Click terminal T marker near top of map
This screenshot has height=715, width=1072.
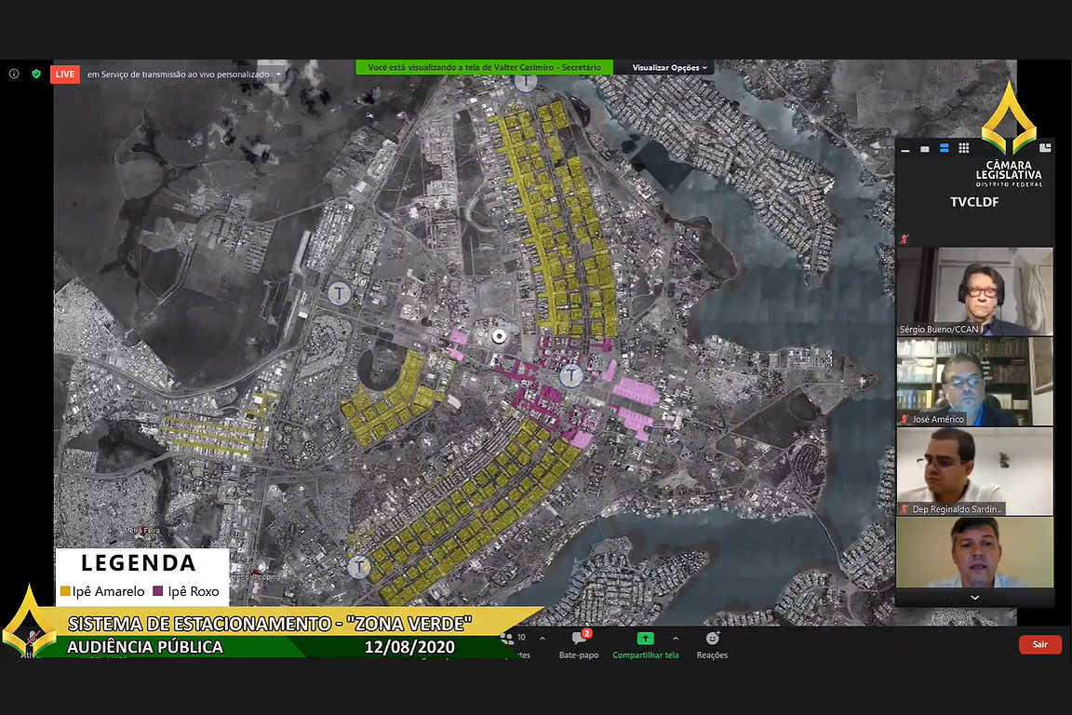click(525, 81)
